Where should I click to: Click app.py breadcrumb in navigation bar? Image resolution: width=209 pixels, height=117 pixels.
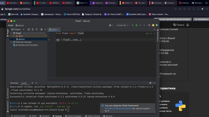(20, 25)
